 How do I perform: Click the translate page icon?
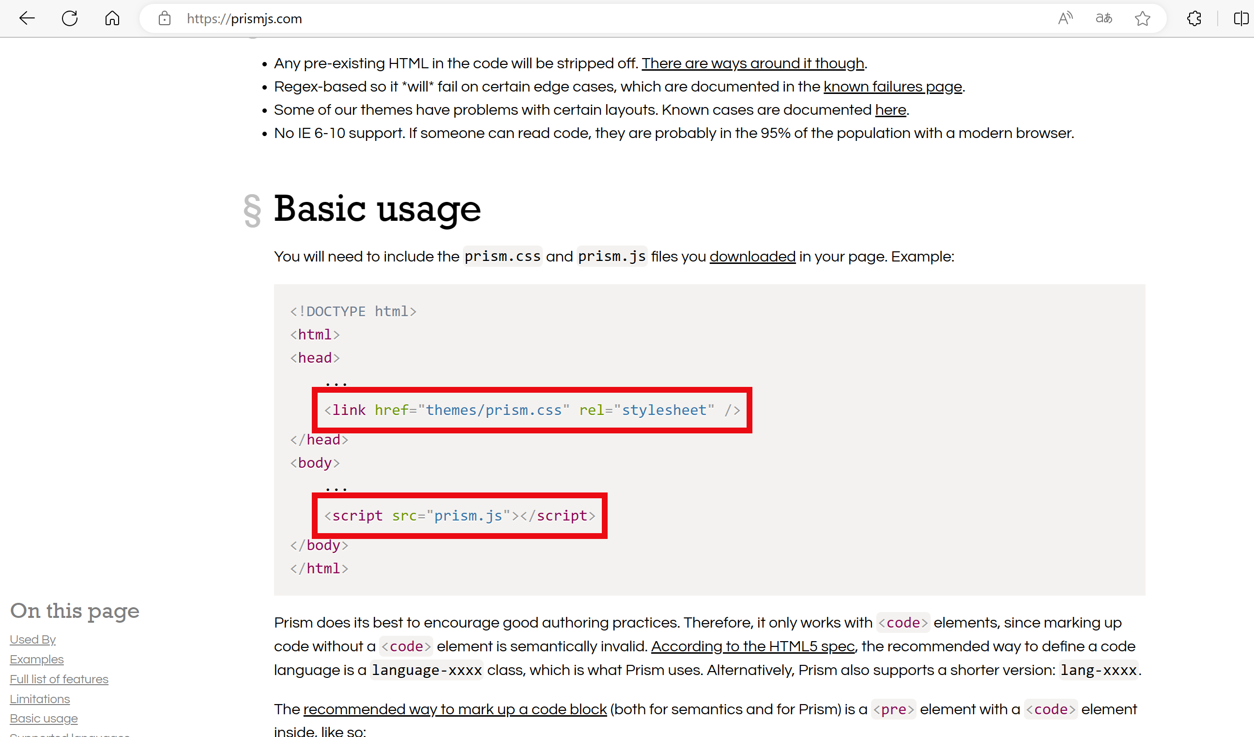tap(1104, 18)
